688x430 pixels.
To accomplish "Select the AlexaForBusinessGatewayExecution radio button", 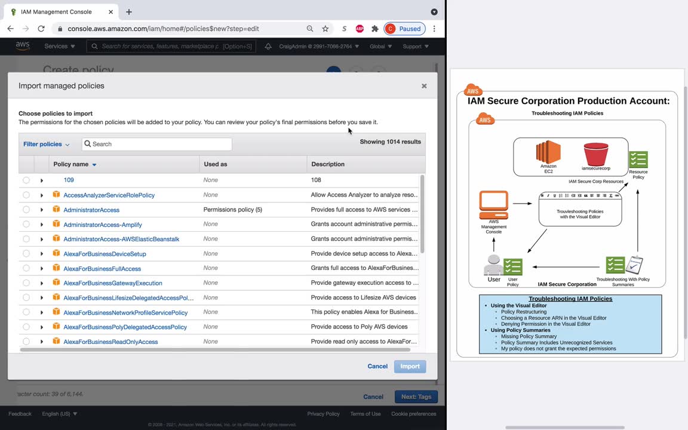I will pos(26,283).
